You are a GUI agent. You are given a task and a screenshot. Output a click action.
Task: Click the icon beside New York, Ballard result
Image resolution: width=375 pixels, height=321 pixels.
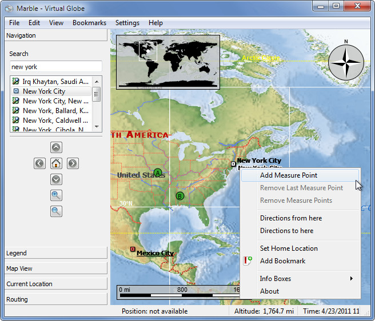[x=16, y=110]
